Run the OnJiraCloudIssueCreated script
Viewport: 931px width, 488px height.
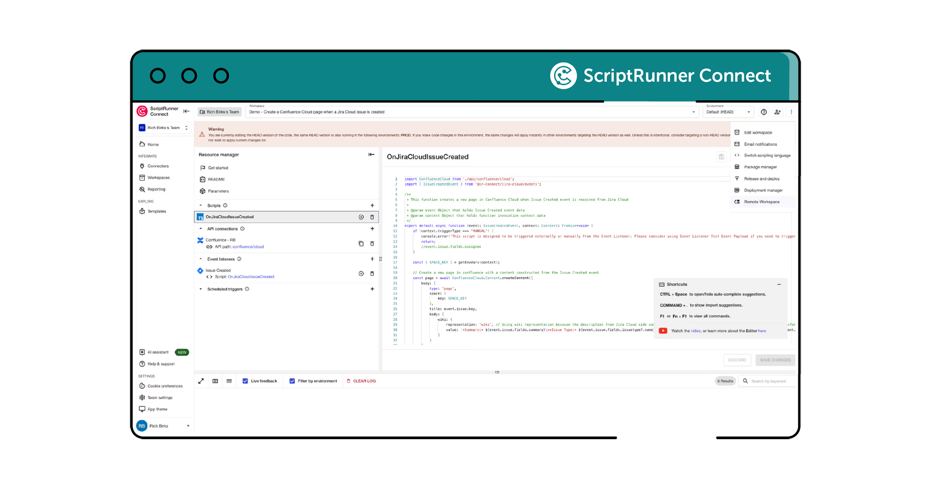point(361,217)
